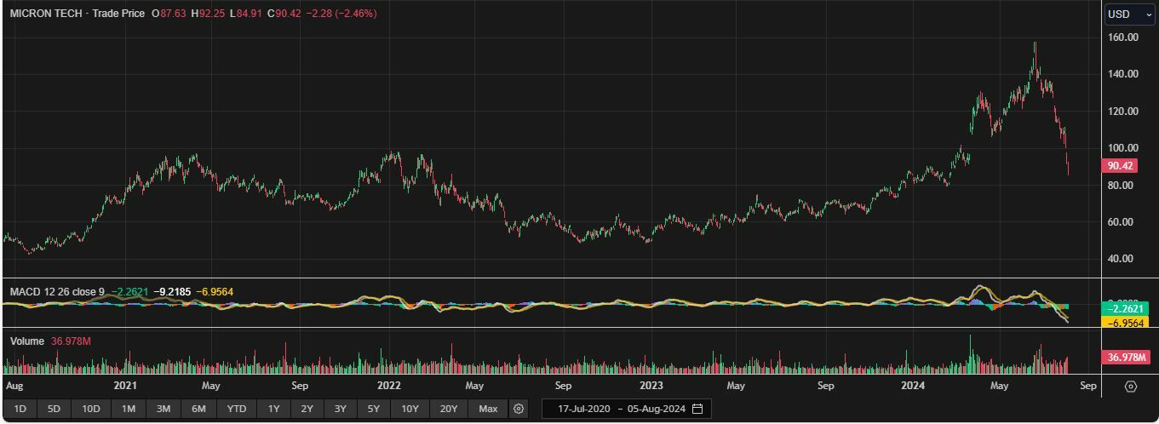Open the calendar icon in date range
Image resolution: width=1159 pixels, height=424 pixels.
[x=697, y=409]
